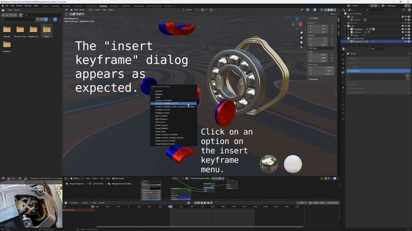Screen dimensions: 412x231
Task: Jump to the start frame in timeline
Action: [196, 203]
